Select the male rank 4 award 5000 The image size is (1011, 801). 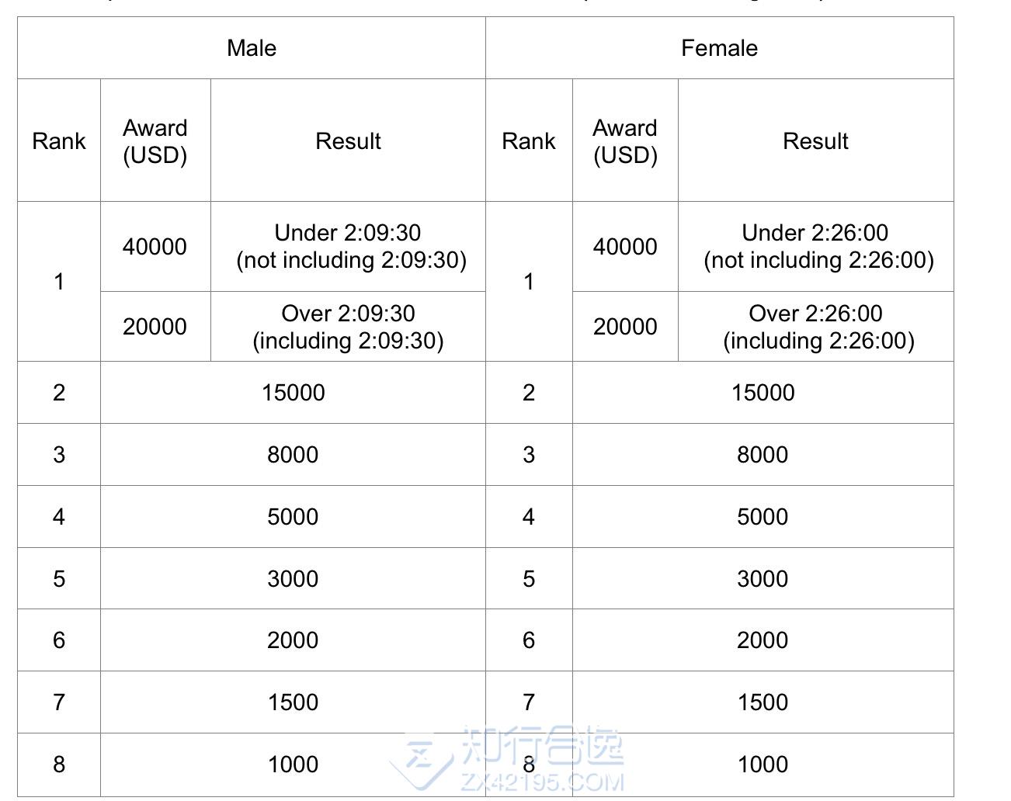click(293, 517)
